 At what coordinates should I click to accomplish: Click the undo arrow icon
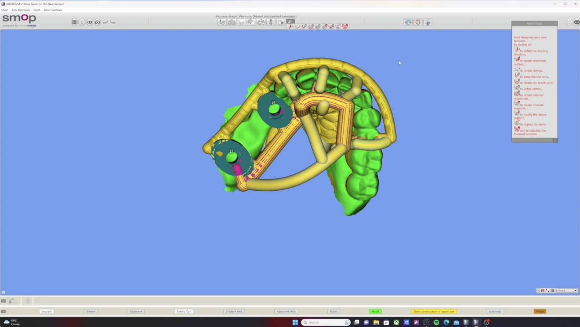point(105,22)
